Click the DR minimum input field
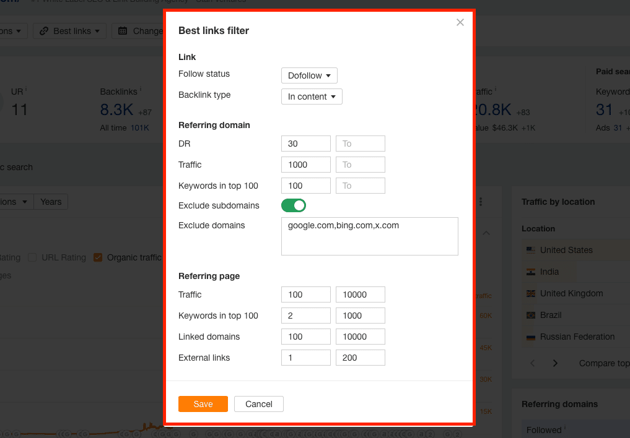The width and height of the screenshot is (630, 438). (305, 144)
